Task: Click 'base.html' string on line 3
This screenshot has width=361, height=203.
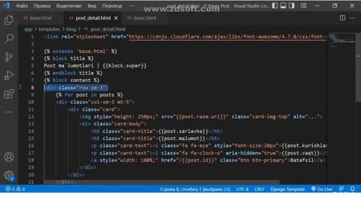Action: point(92,51)
